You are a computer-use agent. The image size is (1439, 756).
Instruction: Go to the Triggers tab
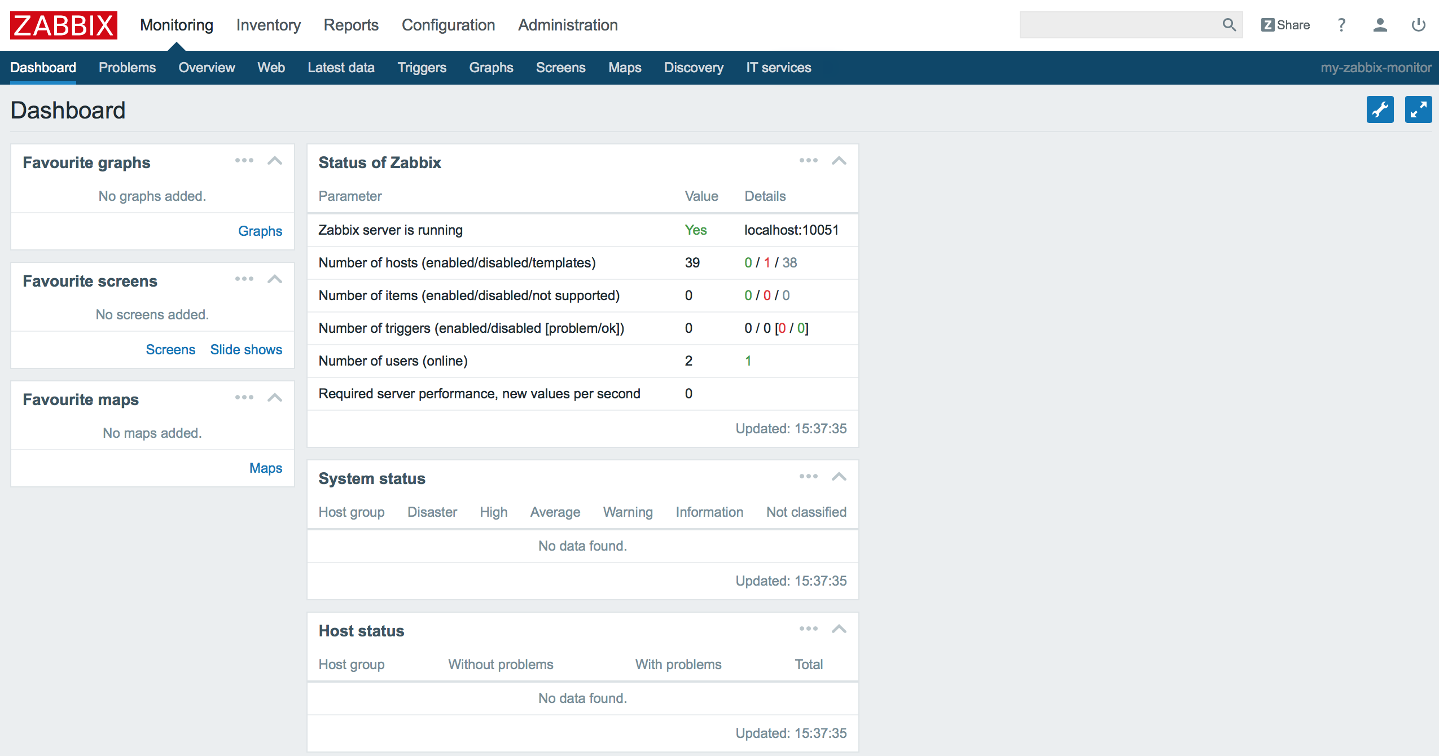click(x=422, y=68)
